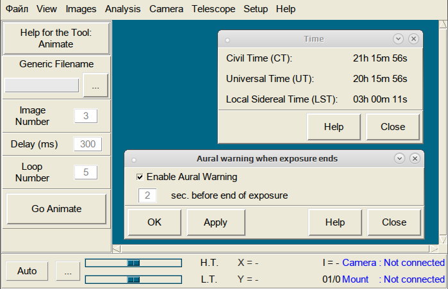Screen dimensions: 448x289
Task: Click the Time window menu dot icon
Action: tap(228, 40)
